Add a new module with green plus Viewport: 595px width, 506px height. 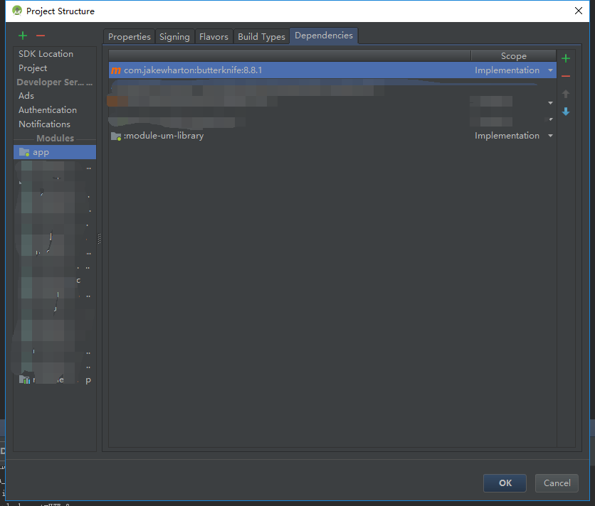tap(23, 36)
